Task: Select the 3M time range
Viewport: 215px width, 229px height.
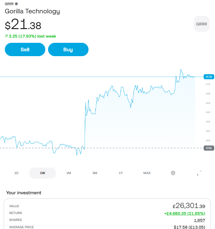Action: coord(95,173)
